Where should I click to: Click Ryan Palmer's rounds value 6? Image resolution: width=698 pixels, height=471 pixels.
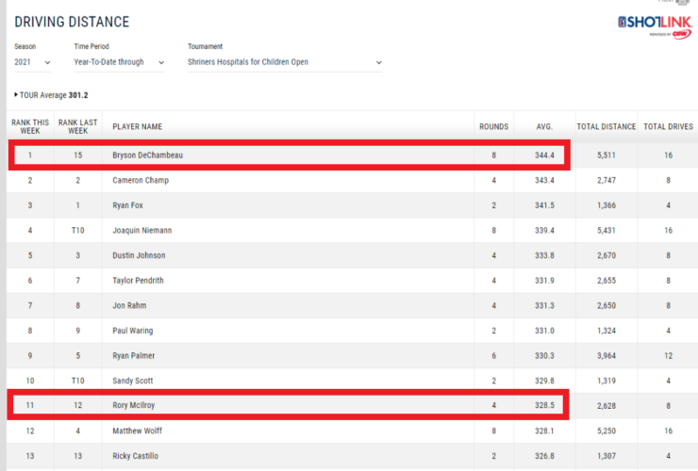[x=493, y=356]
